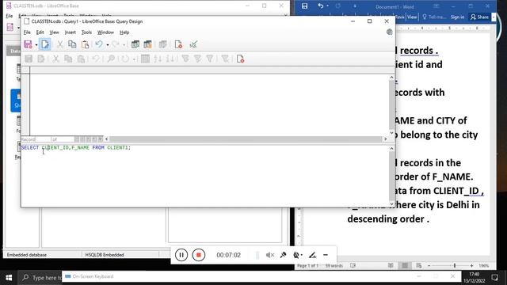Click the Save icon in Word title bar
507x285 pixels.
coord(304,6)
